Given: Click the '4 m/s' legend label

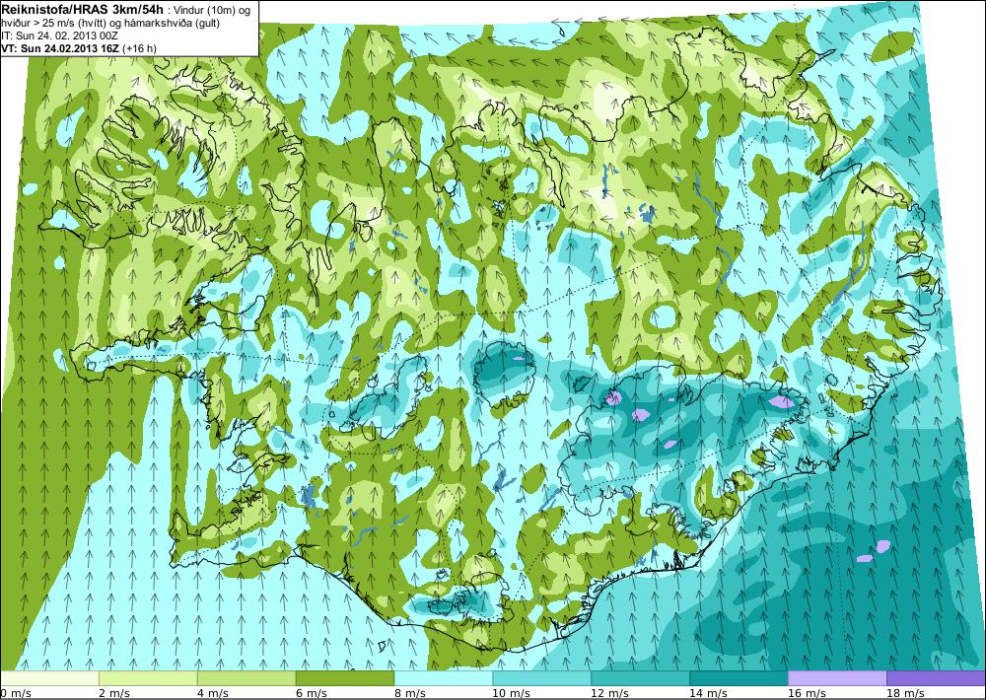Looking at the screenshot, I should 213,693.
